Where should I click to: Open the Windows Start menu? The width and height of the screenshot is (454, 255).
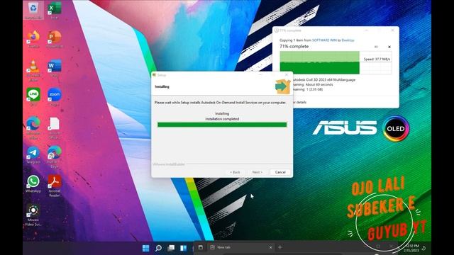[145, 248]
